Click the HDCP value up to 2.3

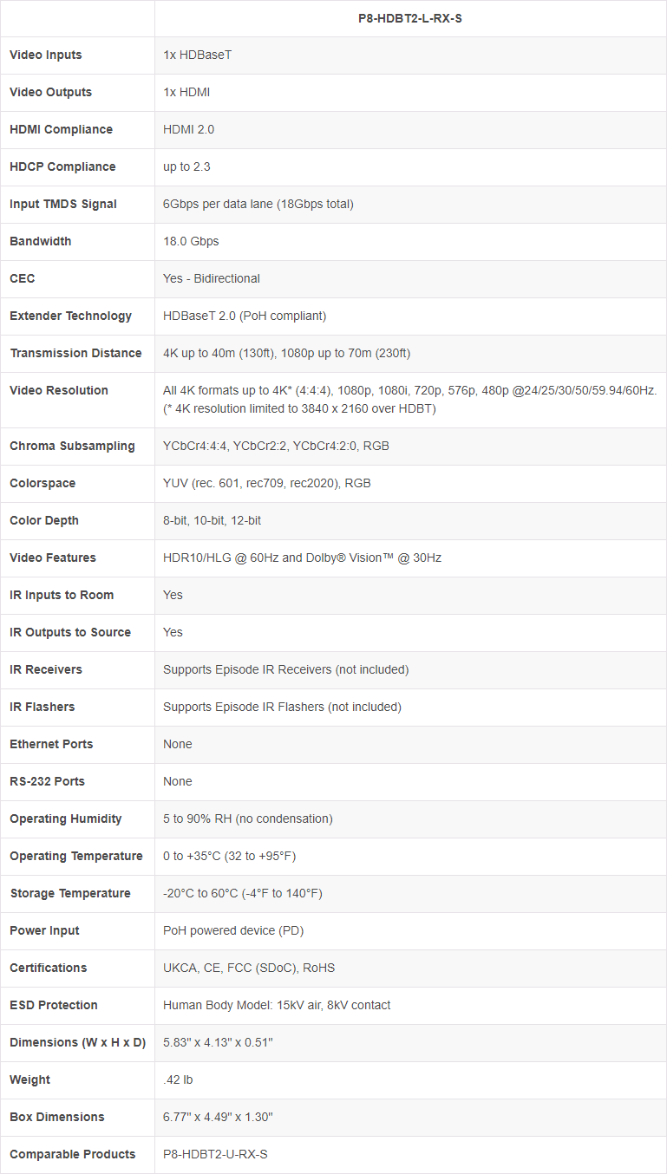click(x=186, y=166)
